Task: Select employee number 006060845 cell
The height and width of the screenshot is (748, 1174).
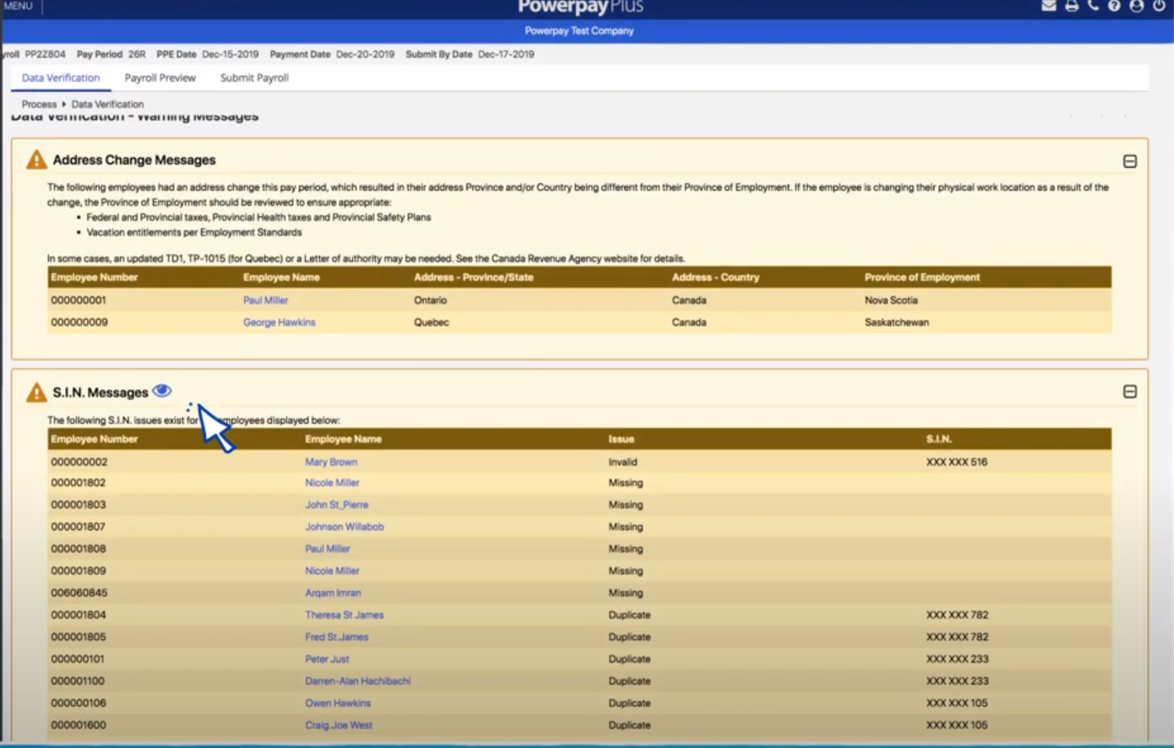Action: [x=79, y=593]
